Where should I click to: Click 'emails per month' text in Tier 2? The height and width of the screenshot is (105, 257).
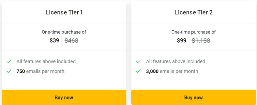179,71
